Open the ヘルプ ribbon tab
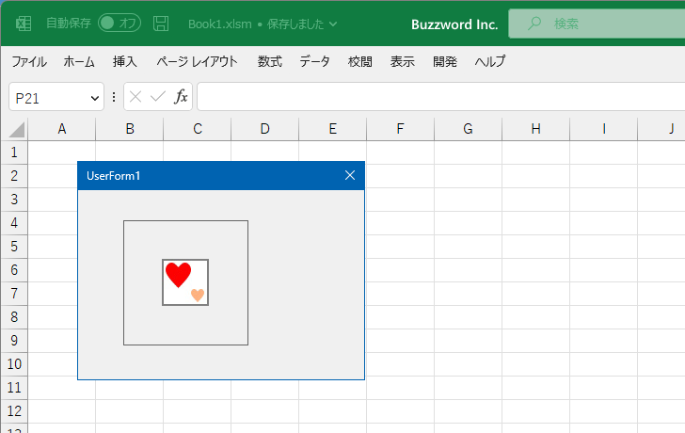This screenshot has height=433, width=685. coord(490,61)
